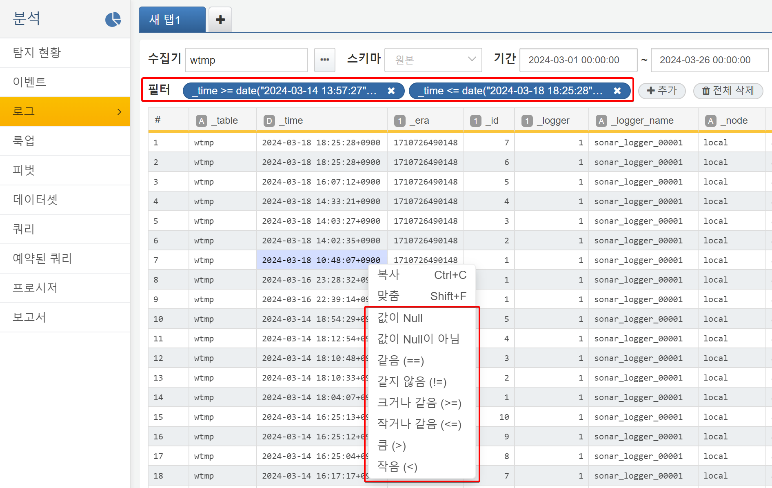Screen dimensions: 772x488
Task: Click the pie chart analysis icon
Action: tap(113, 19)
